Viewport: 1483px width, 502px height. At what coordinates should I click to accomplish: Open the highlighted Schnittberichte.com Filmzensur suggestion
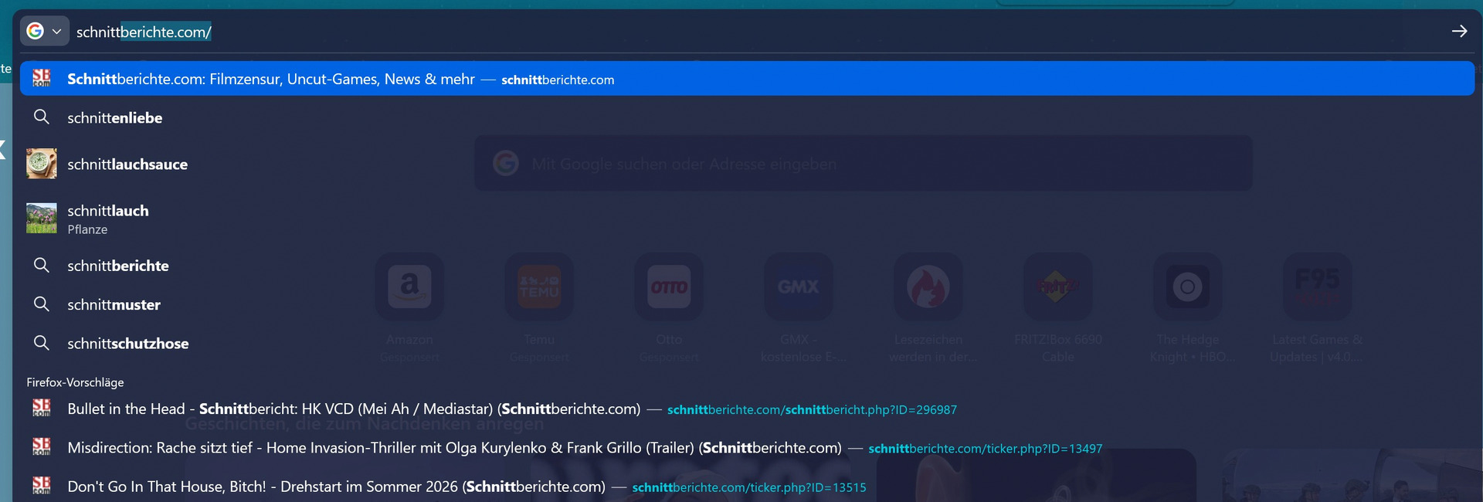tap(747, 79)
